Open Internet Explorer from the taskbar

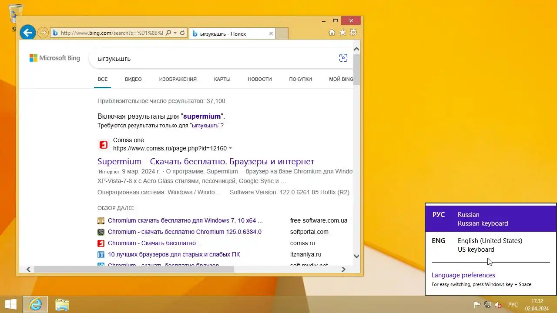click(x=35, y=304)
